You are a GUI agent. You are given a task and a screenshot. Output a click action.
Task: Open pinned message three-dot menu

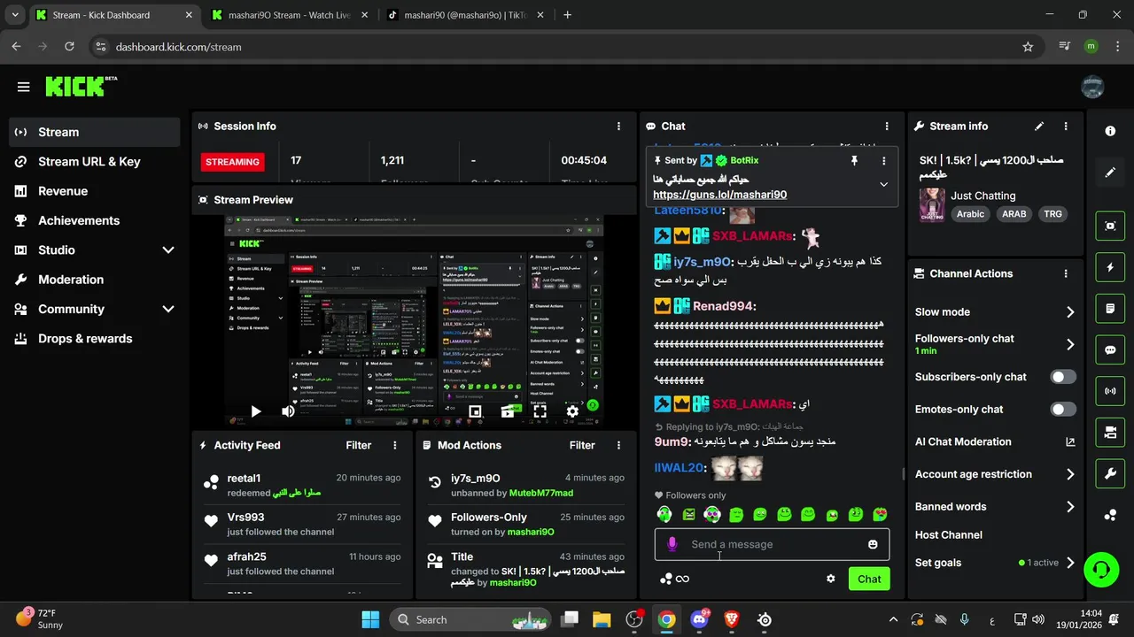click(883, 161)
